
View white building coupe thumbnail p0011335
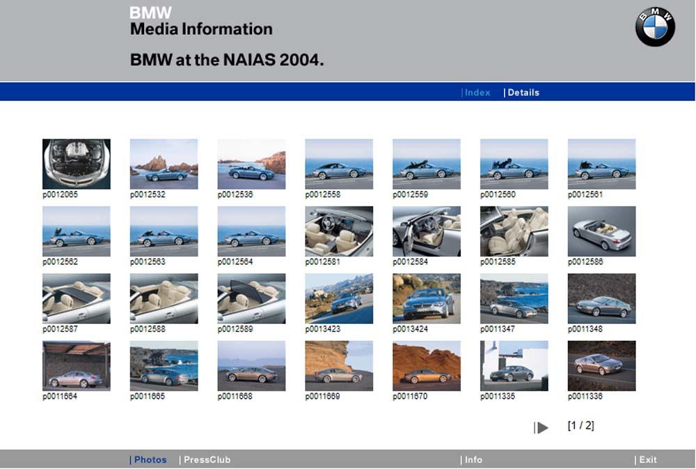coord(514,366)
